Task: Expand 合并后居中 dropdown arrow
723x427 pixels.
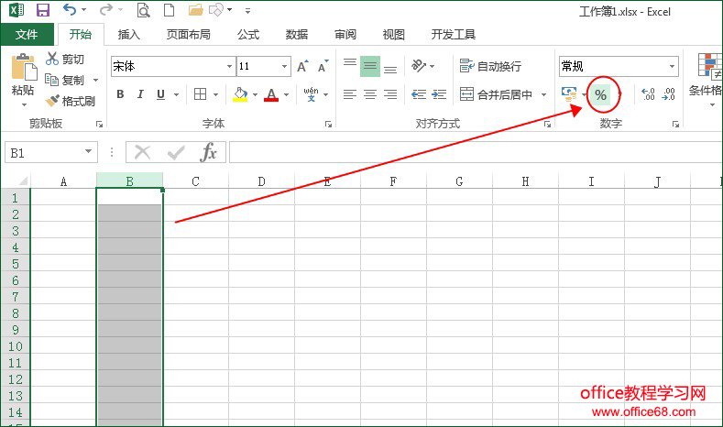Action: pyautogui.click(x=544, y=94)
